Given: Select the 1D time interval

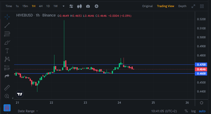Looking at the screenshot, I should pyautogui.click(x=48, y=6).
